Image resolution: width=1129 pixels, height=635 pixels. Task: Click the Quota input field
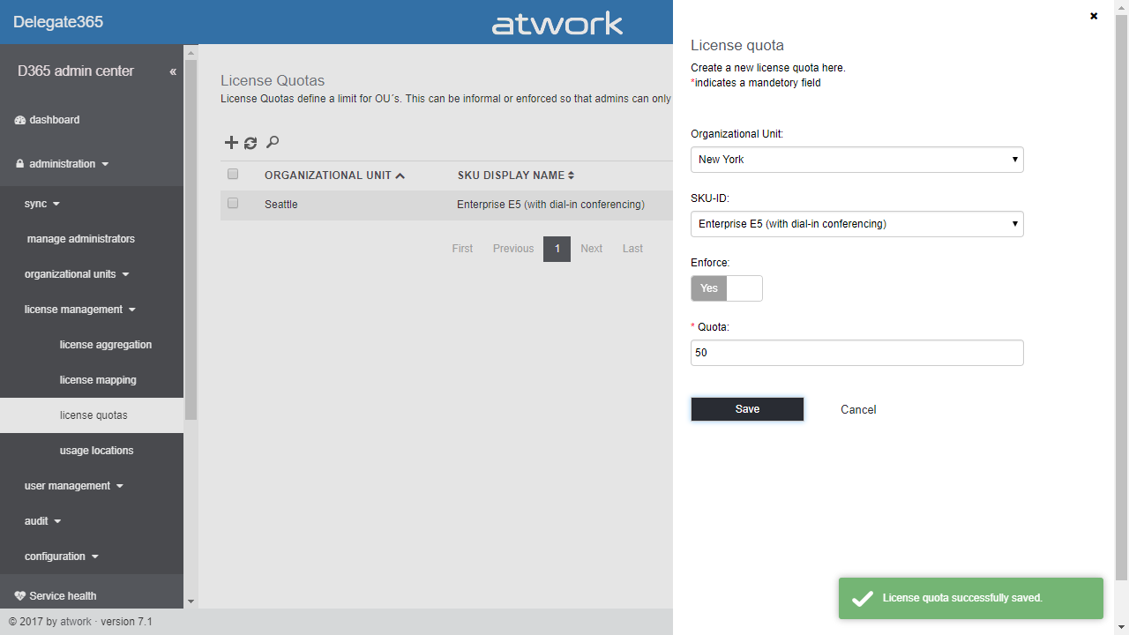[857, 353]
